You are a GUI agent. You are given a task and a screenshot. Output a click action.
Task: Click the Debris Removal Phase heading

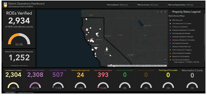pyautogui.click(x=177, y=16)
